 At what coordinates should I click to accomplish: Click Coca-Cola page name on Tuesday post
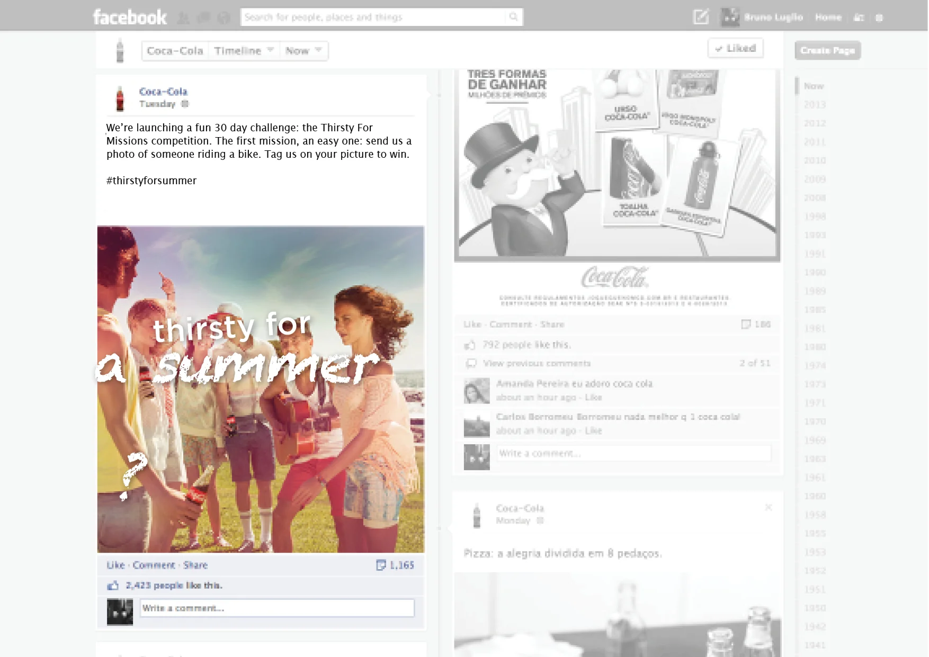(x=163, y=92)
